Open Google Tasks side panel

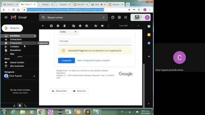click(149, 43)
